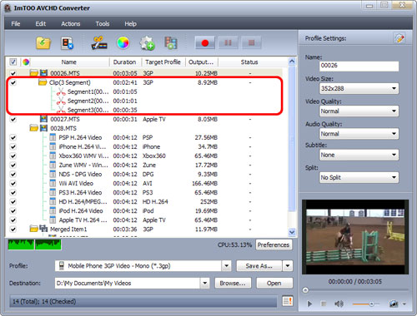Uncheck the iPhone H.264 row checkbox
Viewport: 417px width, 316px height.
[13, 146]
